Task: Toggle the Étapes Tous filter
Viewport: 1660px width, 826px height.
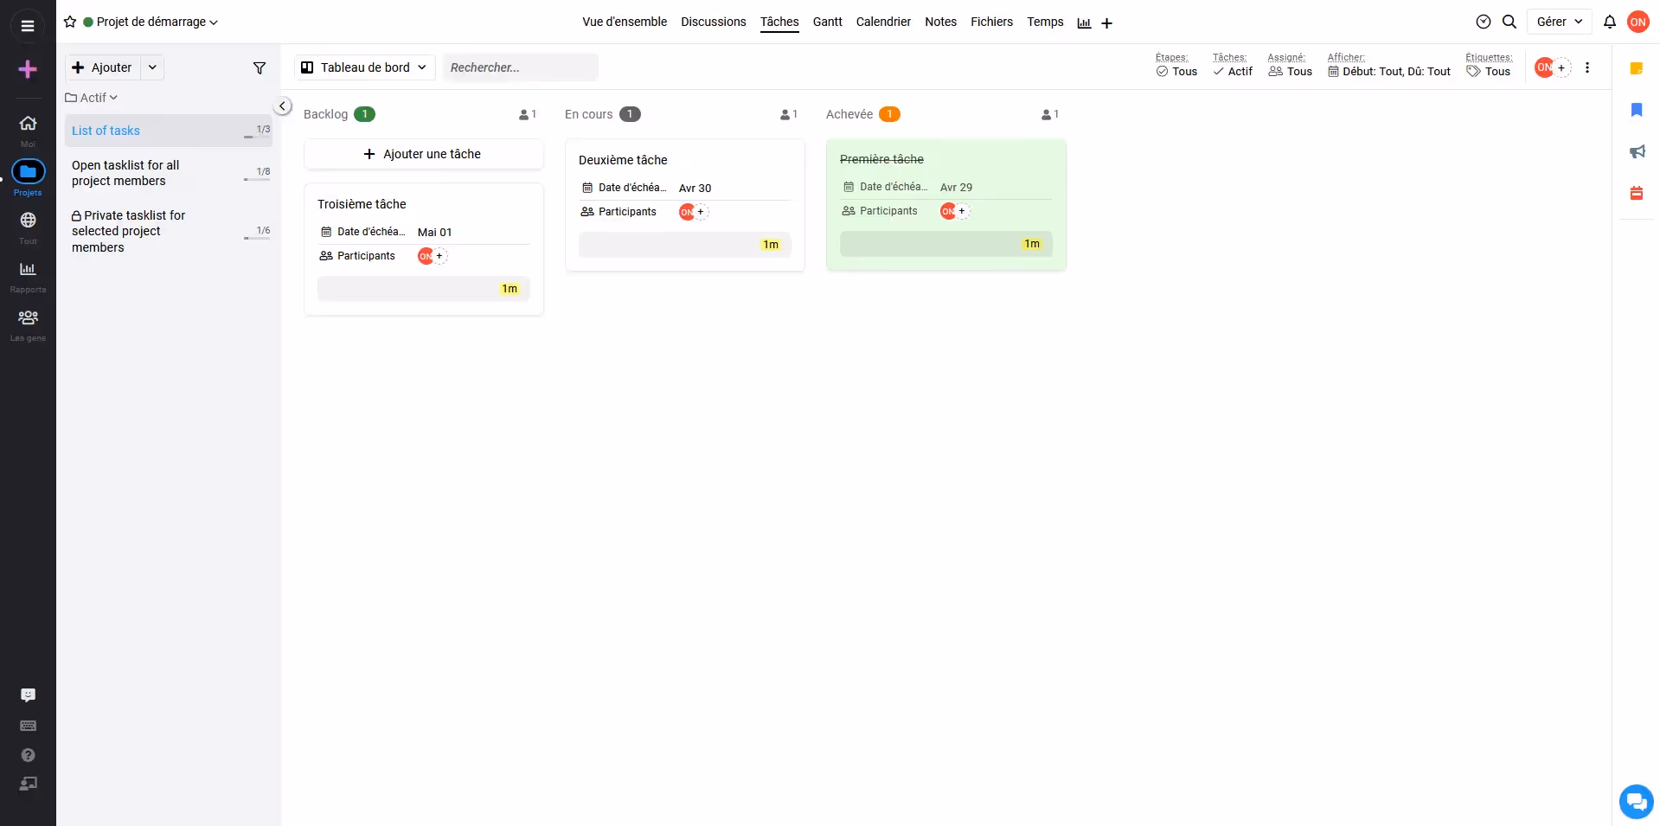Action: (x=1176, y=72)
